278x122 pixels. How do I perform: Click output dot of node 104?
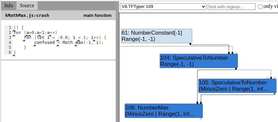pos(236,69)
